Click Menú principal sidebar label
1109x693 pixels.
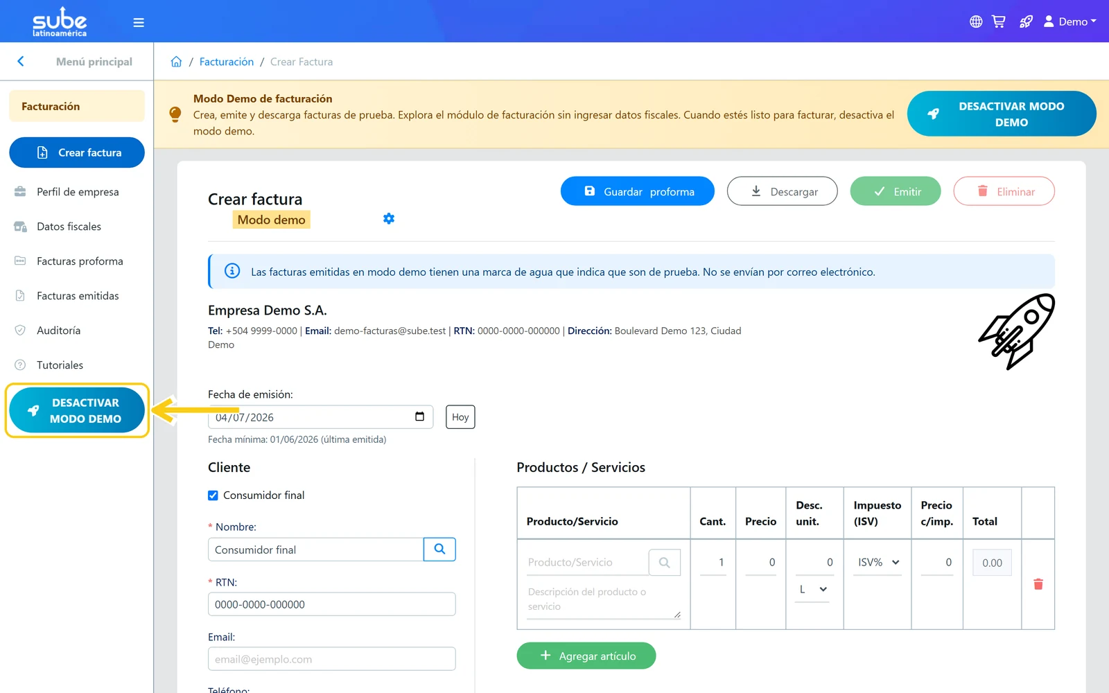(94, 62)
